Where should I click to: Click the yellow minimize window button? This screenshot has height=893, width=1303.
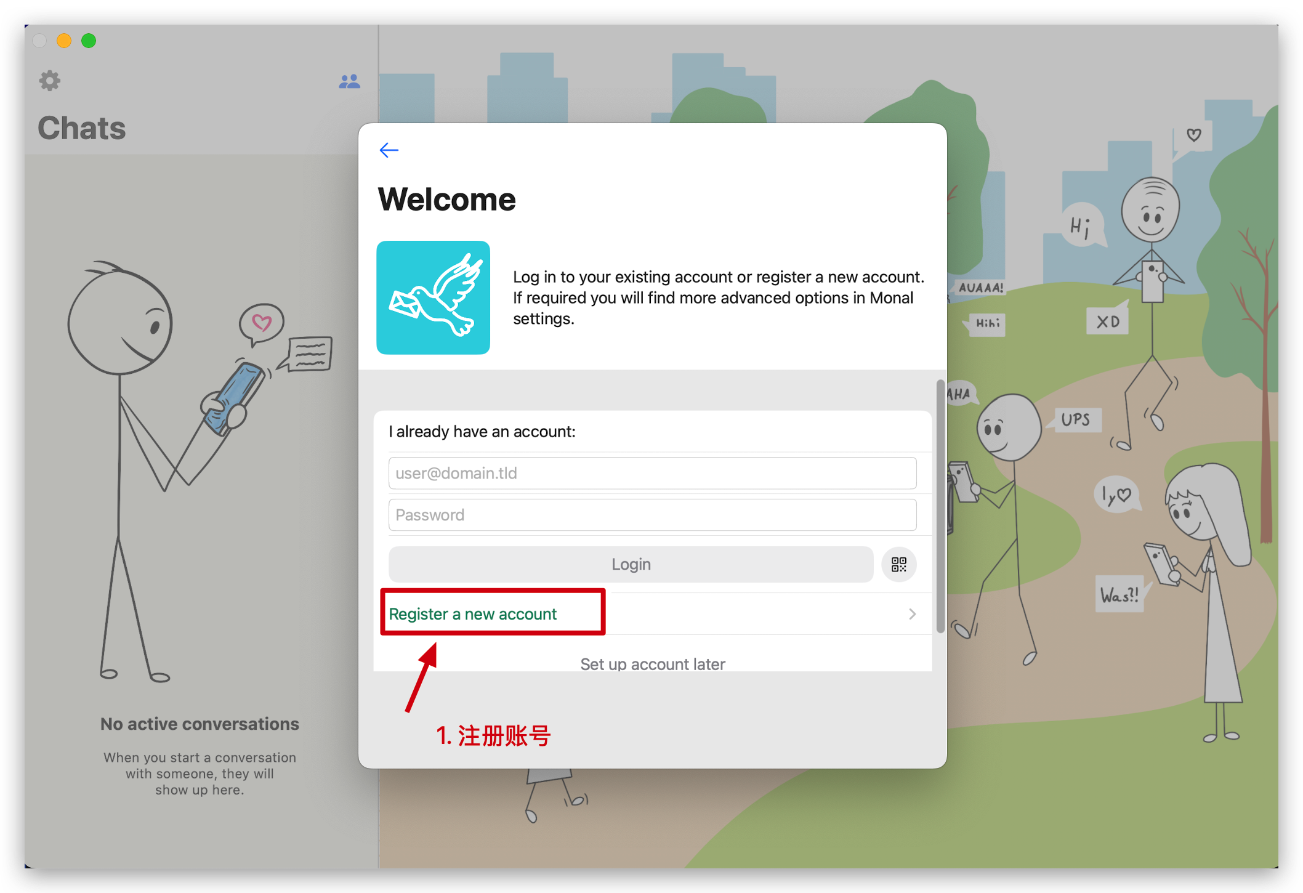pyautogui.click(x=64, y=41)
